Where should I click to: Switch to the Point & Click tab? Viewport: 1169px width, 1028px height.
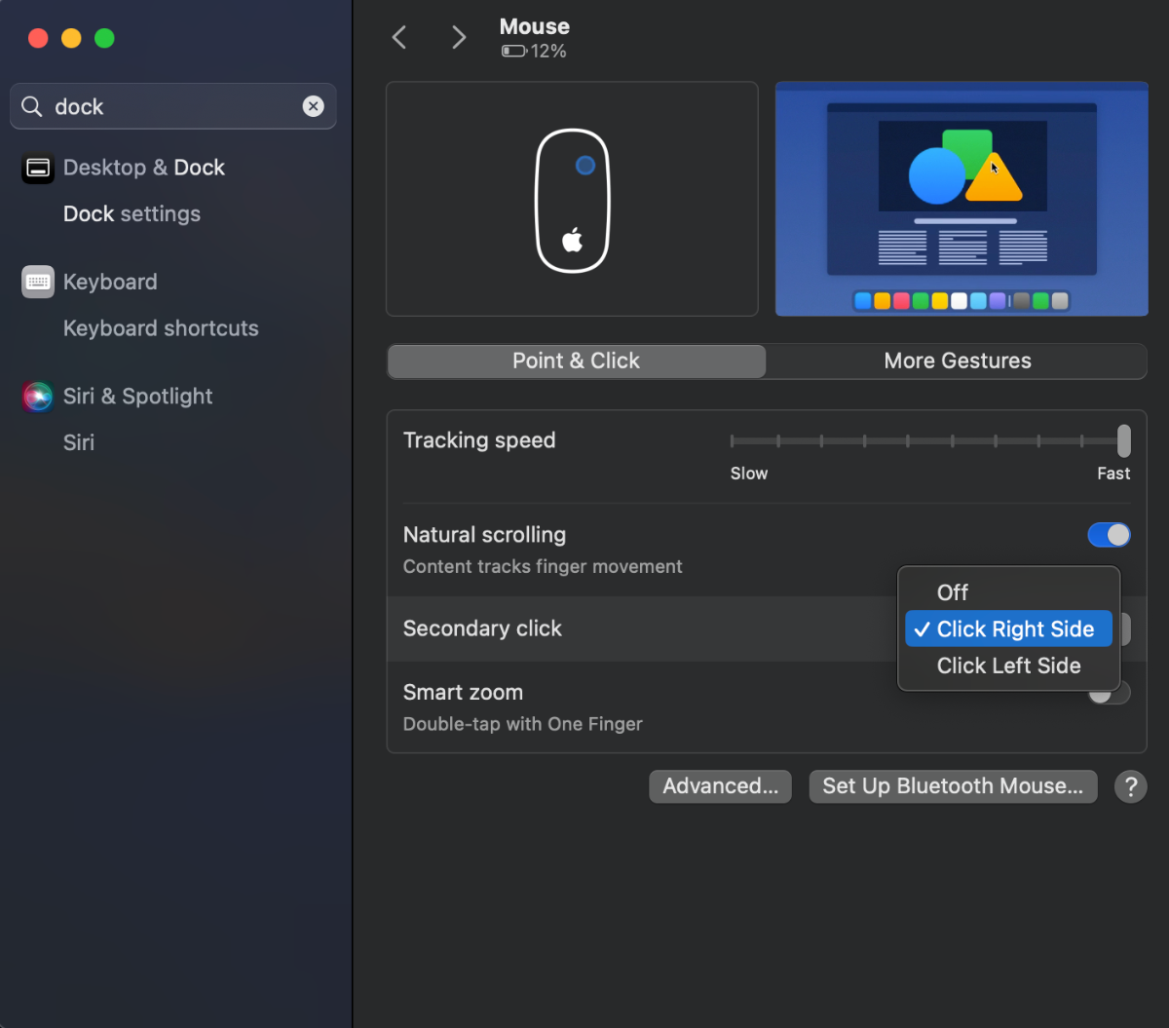pos(577,361)
